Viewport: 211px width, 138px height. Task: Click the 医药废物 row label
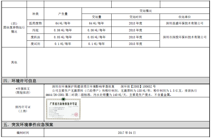point(35,23)
